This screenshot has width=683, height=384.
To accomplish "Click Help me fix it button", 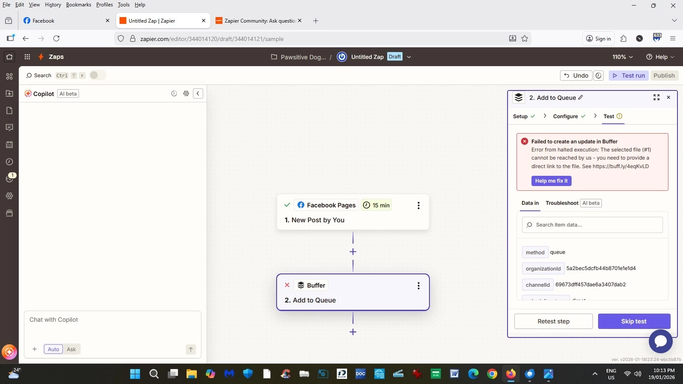I will [551, 181].
